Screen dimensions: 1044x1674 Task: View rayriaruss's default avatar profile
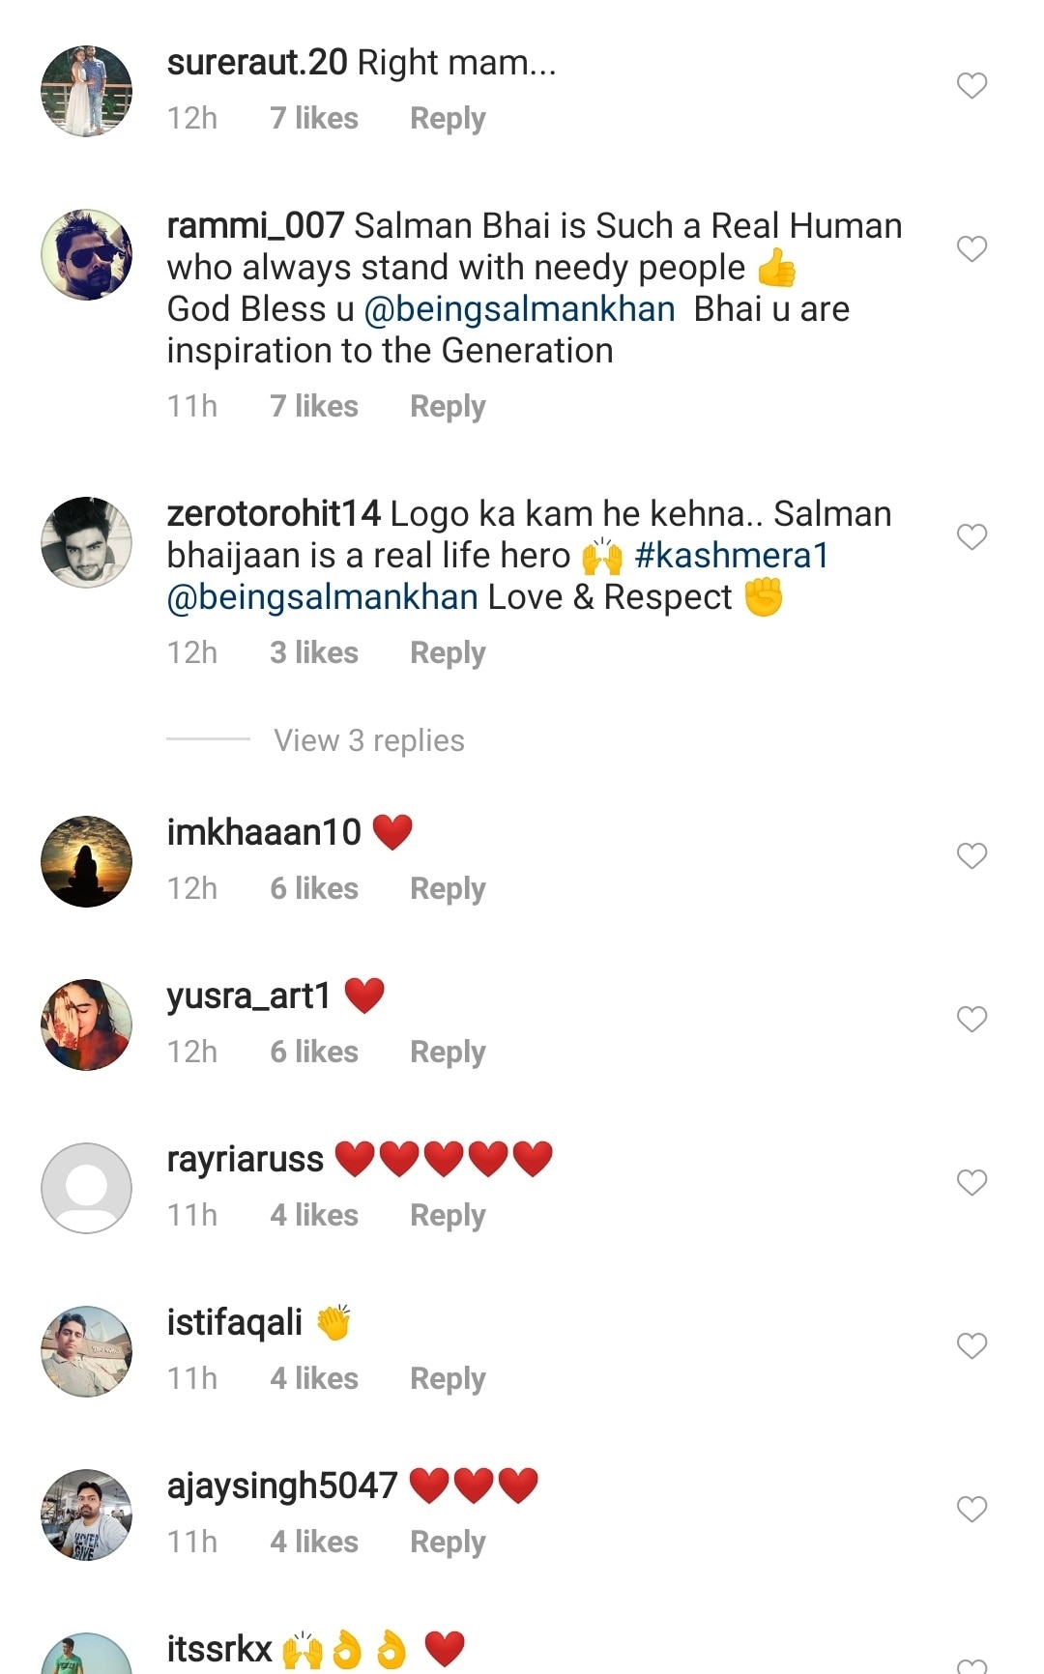coord(86,1188)
